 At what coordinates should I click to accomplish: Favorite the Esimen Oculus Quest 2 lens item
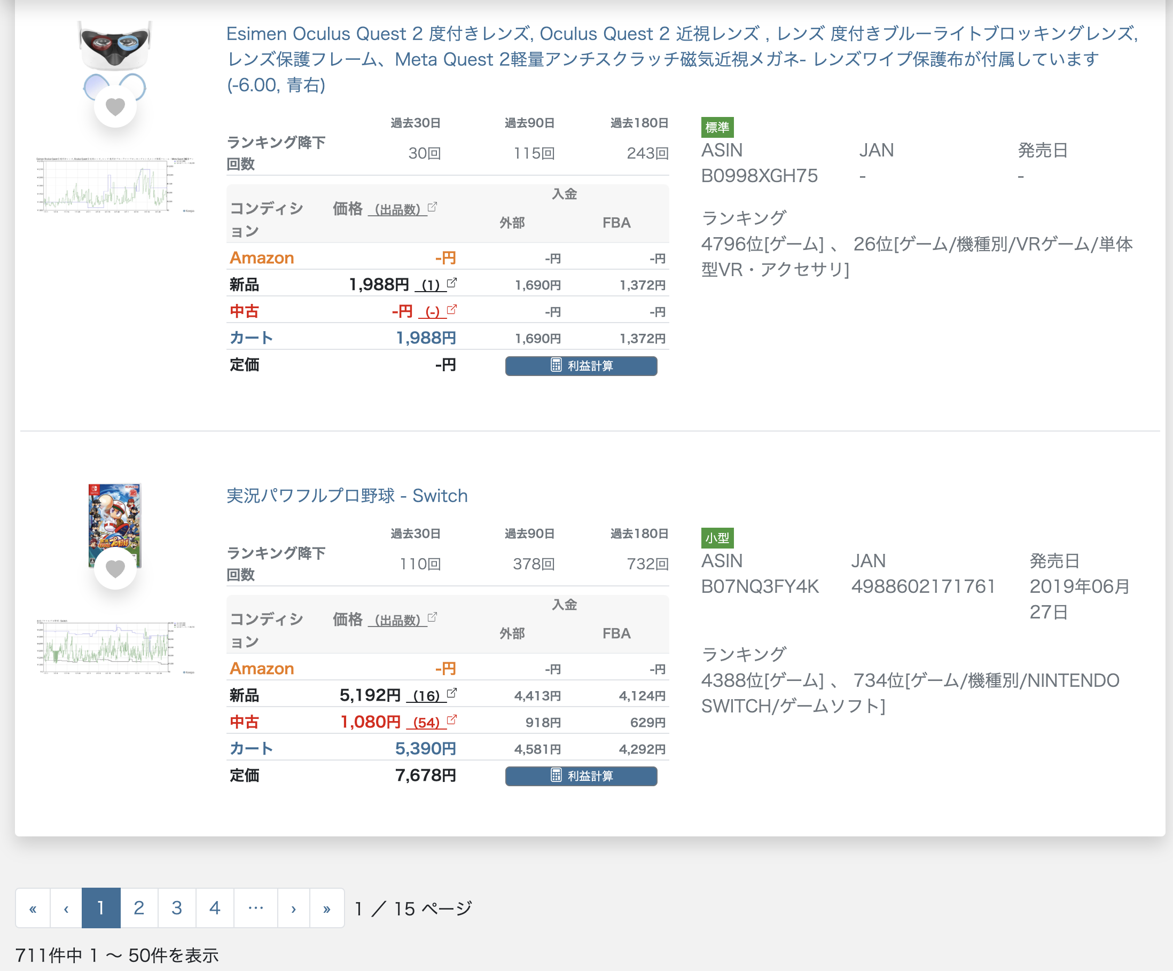(x=115, y=106)
